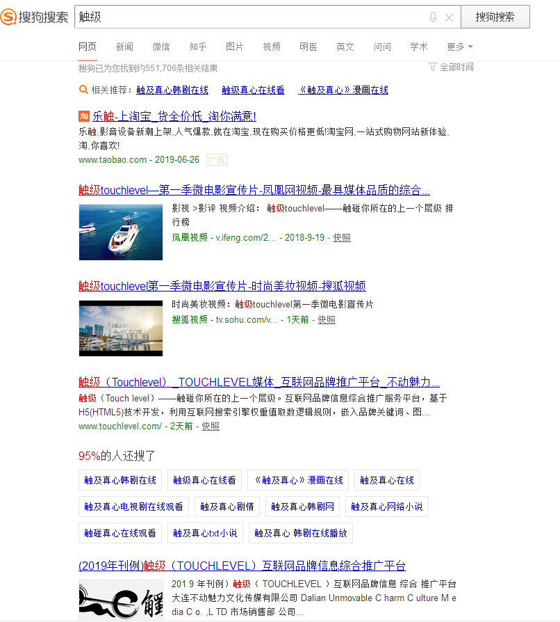This screenshot has width=560, height=622.
Task: Select the 网页 tab
Action: tap(88, 47)
